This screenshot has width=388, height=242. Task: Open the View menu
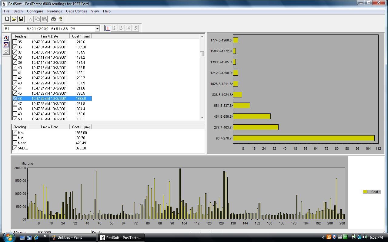tap(95, 11)
